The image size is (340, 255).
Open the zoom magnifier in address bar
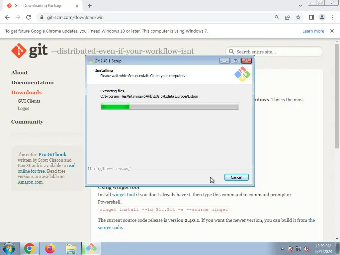coord(277,17)
